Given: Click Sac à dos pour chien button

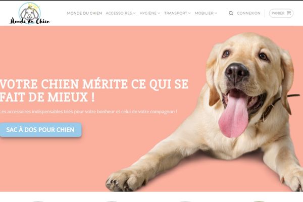Looking at the screenshot, I should point(40,130).
